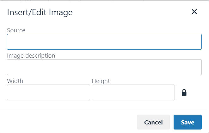The image size is (209, 133).
Task: Unlock aspect ratio with padlock icon
Action: (x=184, y=92)
